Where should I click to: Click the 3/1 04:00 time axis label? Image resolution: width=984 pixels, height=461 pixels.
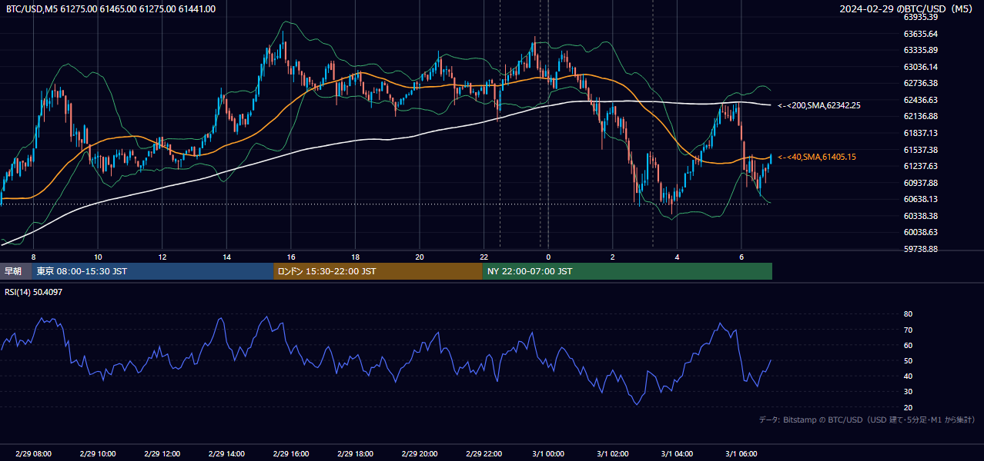click(x=677, y=454)
